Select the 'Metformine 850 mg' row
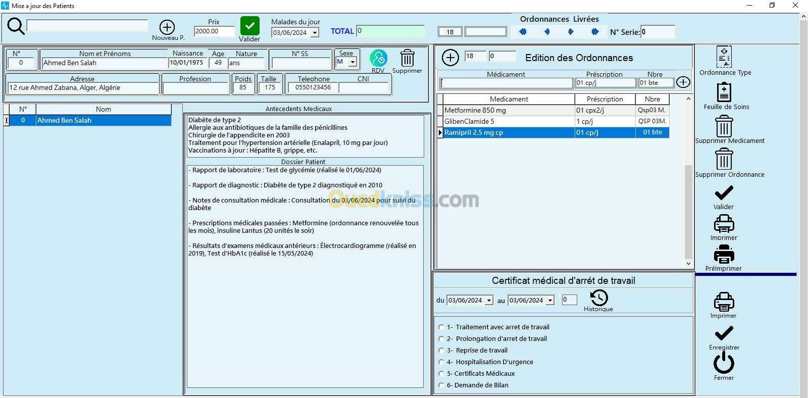808x398 pixels. pyautogui.click(x=556, y=110)
